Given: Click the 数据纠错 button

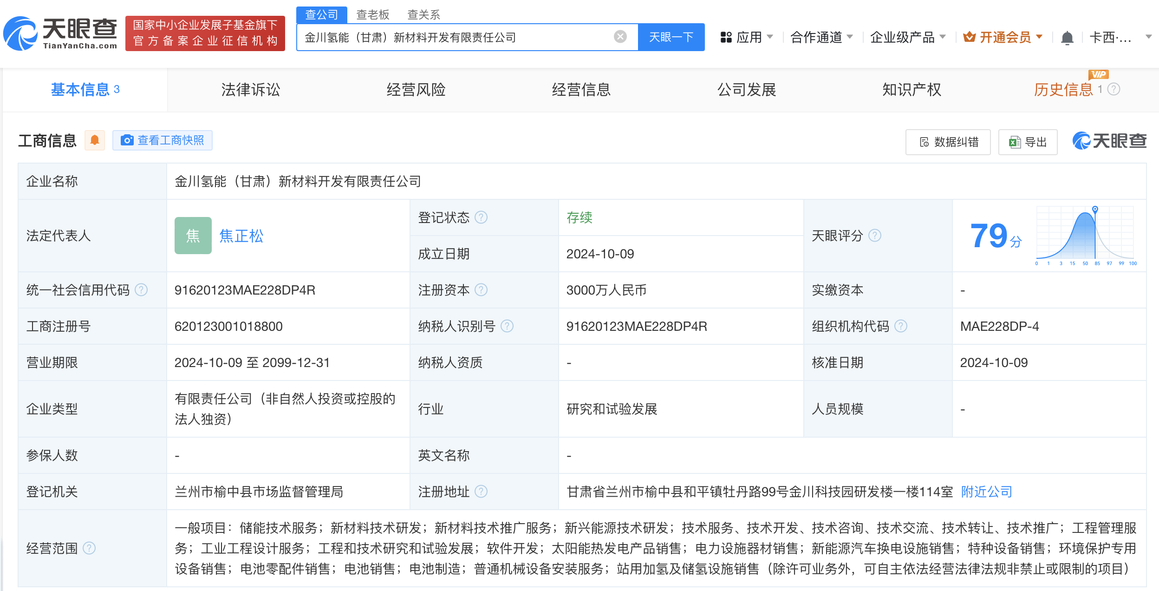Looking at the screenshot, I should tap(948, 142).
